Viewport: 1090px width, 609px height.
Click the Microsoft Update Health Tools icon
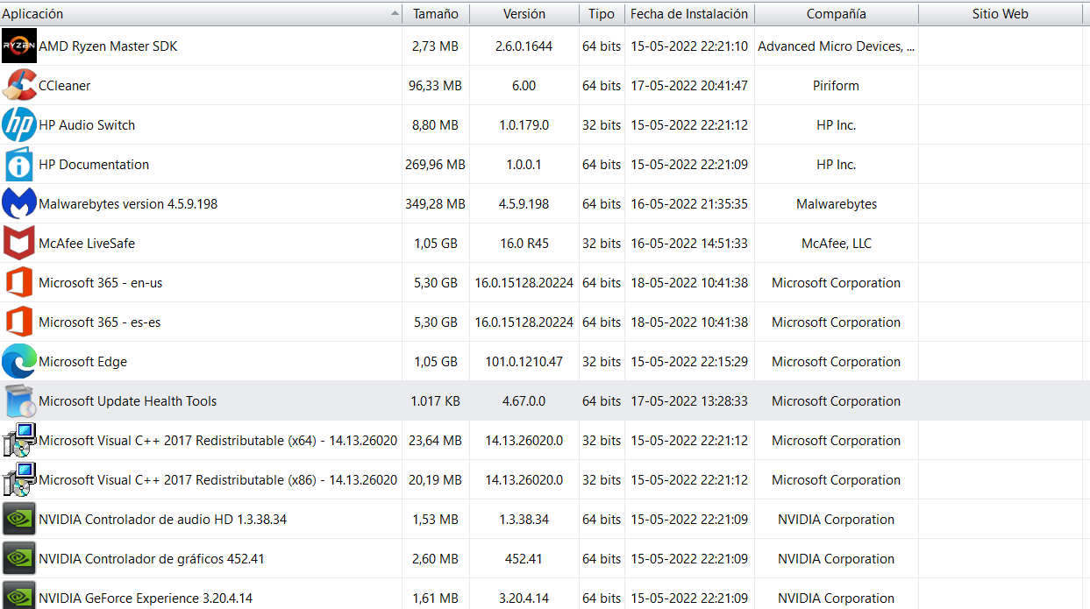coord(19,400)
